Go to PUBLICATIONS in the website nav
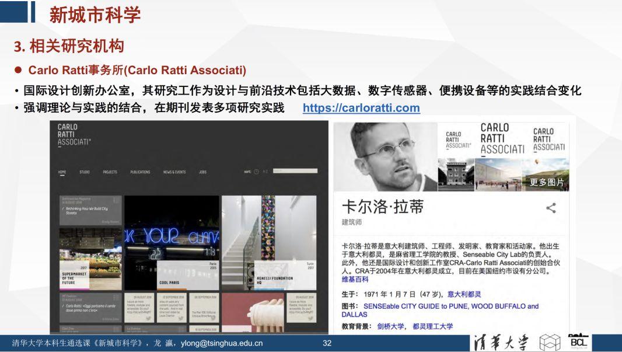The image size is (622, 352). (x=140, y=172)
